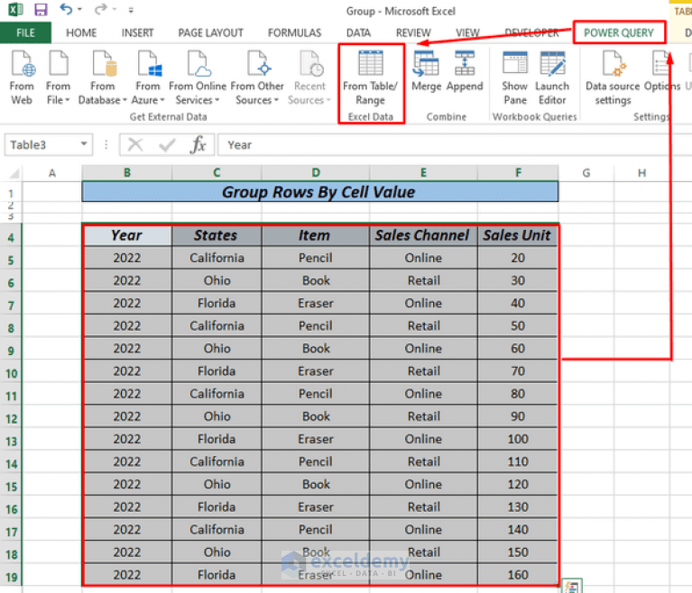Select the States header cell
The image size is (692, 593).
217,235
